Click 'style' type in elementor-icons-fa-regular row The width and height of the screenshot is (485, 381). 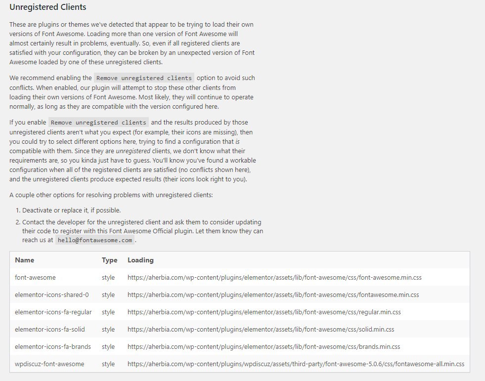click(108, 312)
